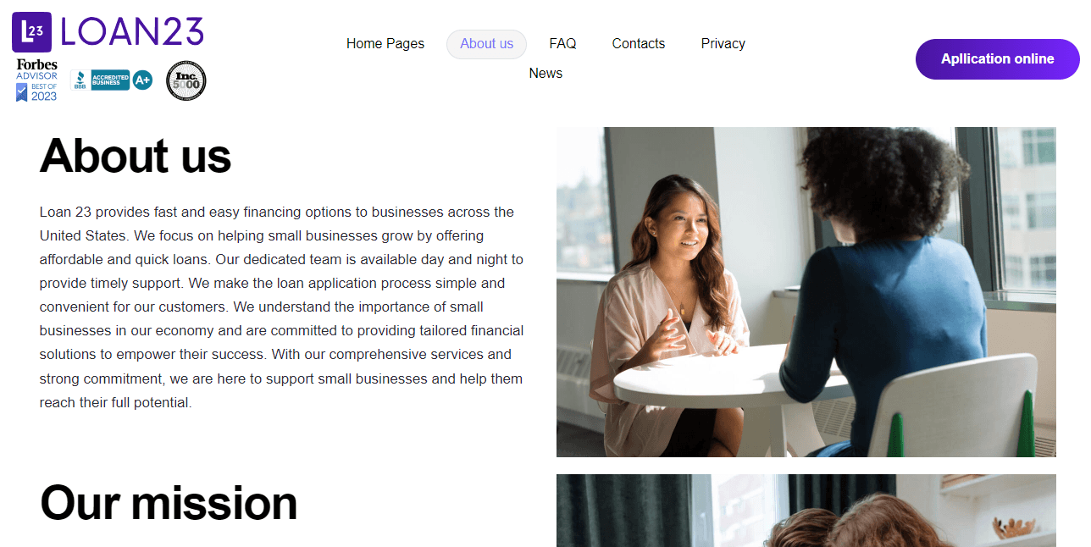Viewport: 1091px width, 547px height.
Task: Click the LOAN23 wordmark text
Action: pos(132,32)
